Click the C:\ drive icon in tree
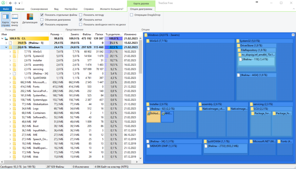Screen dimensions: 296x169 click(6, 38)
